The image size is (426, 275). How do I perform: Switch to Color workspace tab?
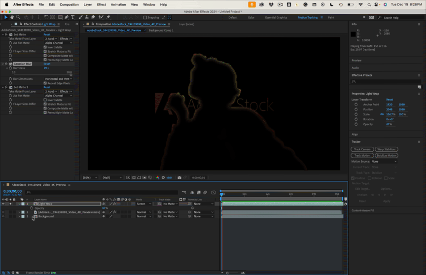pos(251,17)
